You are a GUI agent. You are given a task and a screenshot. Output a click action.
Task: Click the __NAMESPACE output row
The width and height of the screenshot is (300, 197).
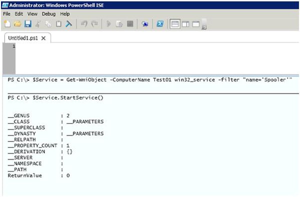point(35,163)
